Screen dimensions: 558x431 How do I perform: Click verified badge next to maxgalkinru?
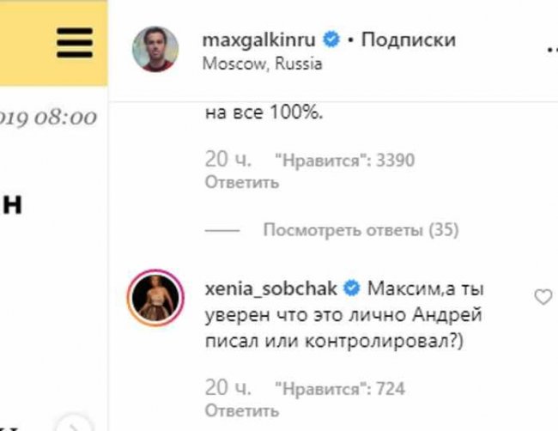331,39
